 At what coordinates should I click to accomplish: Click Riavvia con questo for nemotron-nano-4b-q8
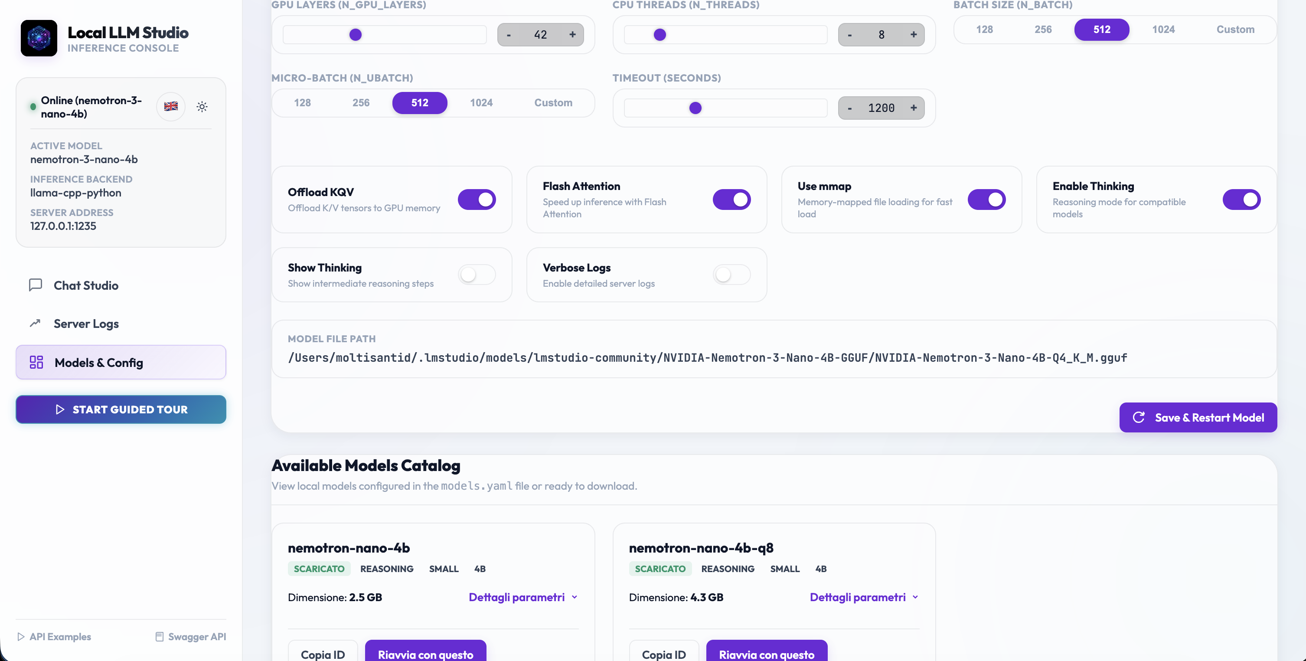coord(767,651)
